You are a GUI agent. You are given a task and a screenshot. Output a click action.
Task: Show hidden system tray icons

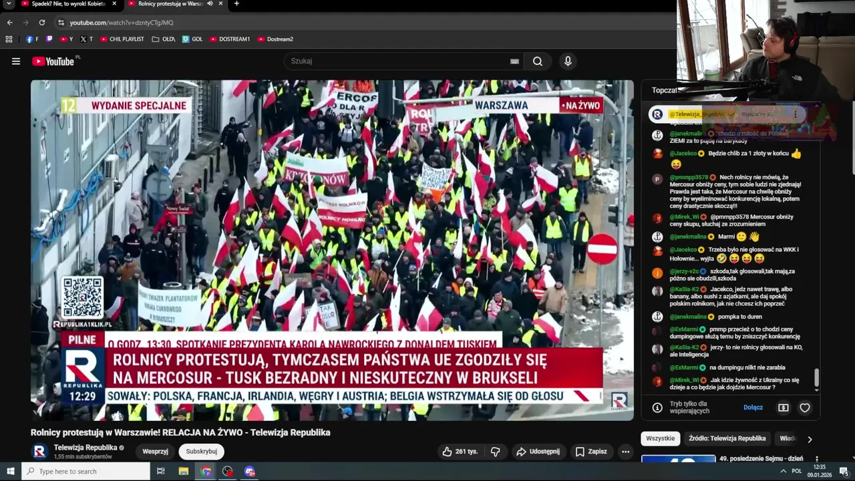click(x=783, y=471)
